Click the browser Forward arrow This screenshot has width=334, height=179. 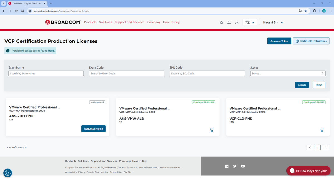point(10,11)
